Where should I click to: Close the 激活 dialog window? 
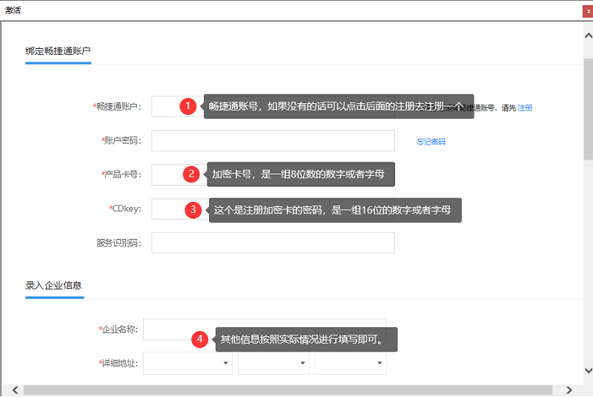588,11
